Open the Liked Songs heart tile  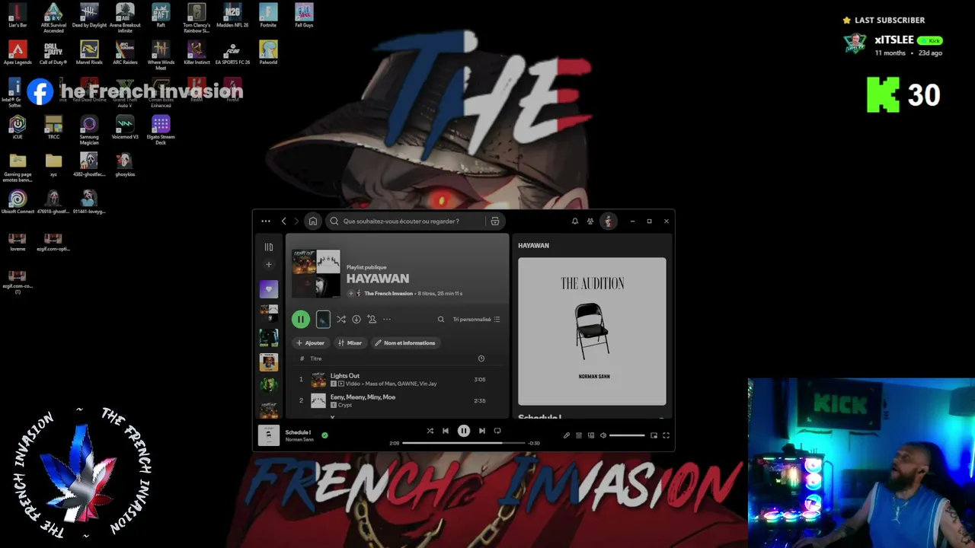[x=268, y=289]
